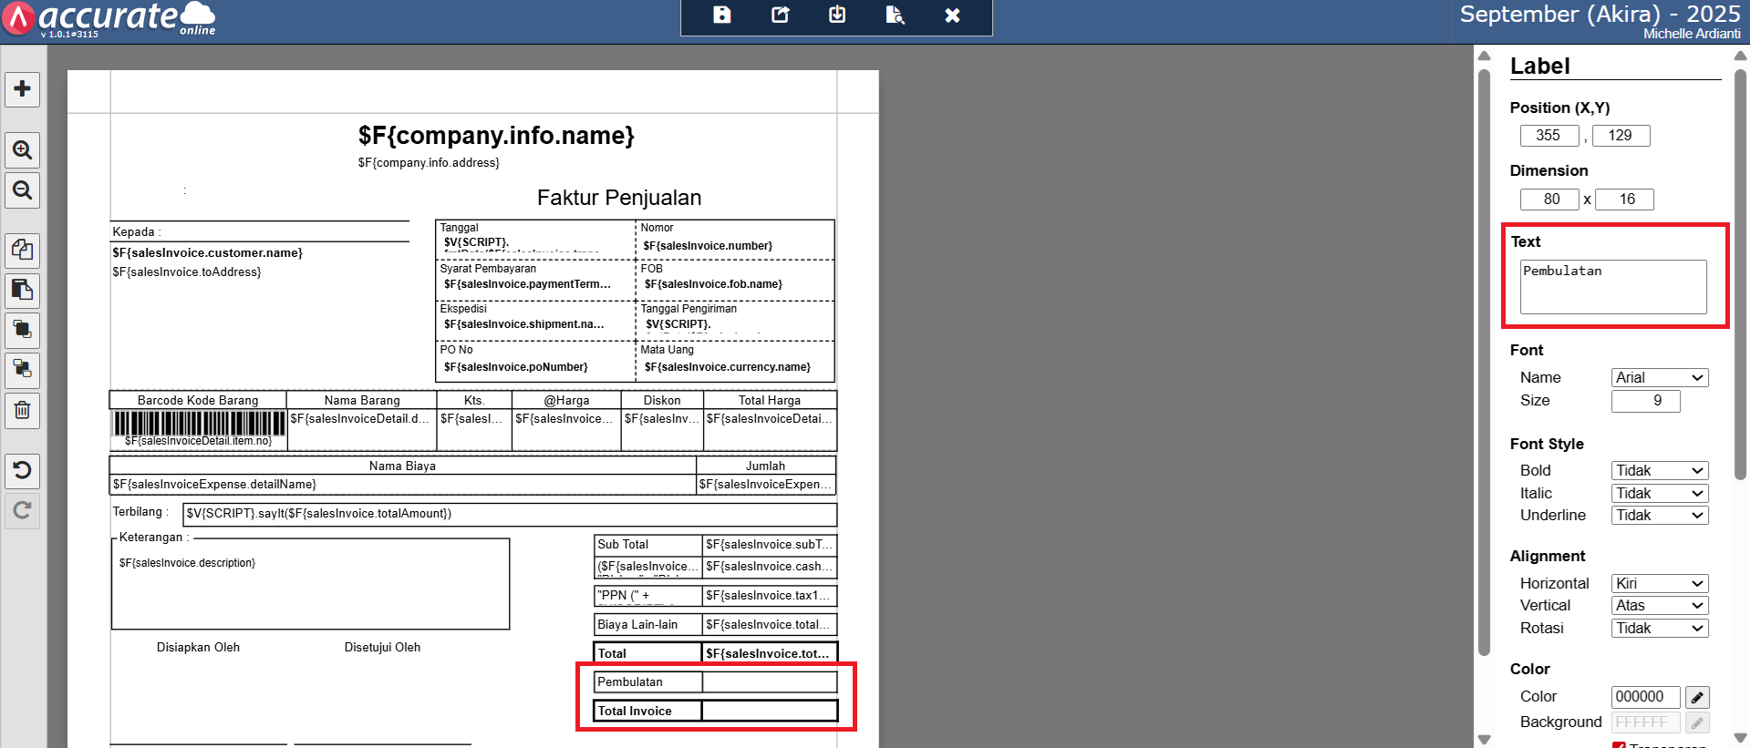Open the Color picker pencil button
This screenshot has width=1750, height=748.
1696,697
